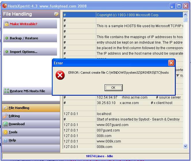Viewport: 191px width, 161px height.
Task: Select the Copyright (c) 1993-1999 Microsoft Corp. row
Action: click(x=123, y=15)
